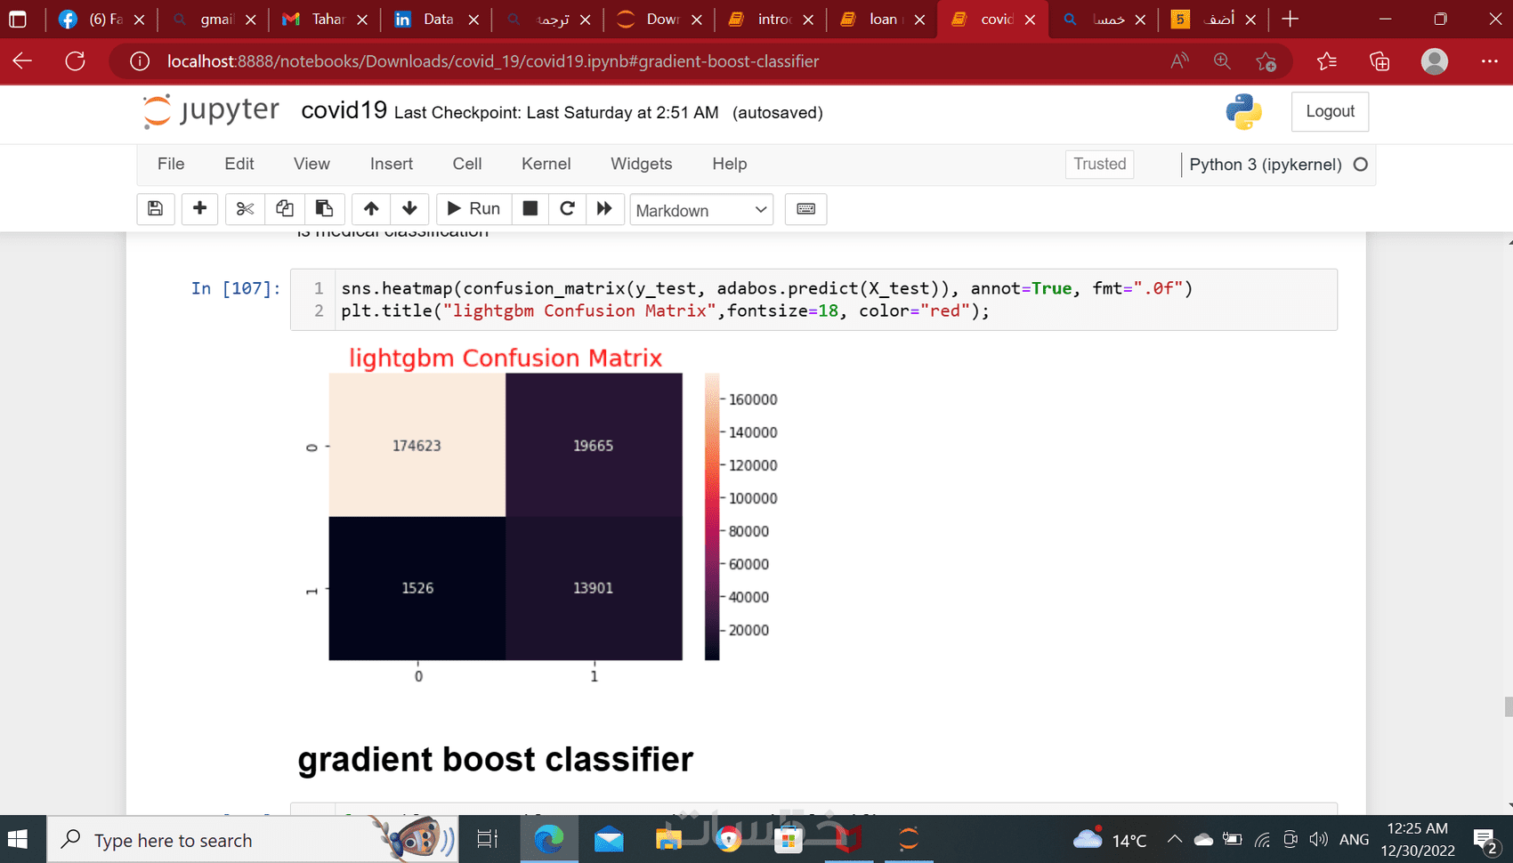Click the address bar URL
1513x863 pixels.
[x=493, y=61]
